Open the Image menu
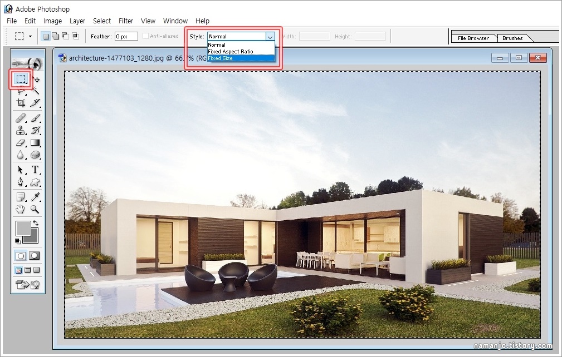This screenshot has width=562, height=357. pos(53,21)
